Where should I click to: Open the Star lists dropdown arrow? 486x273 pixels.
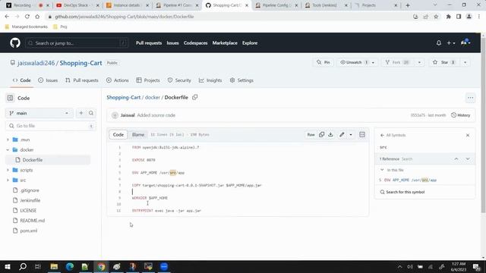point(465,62)
